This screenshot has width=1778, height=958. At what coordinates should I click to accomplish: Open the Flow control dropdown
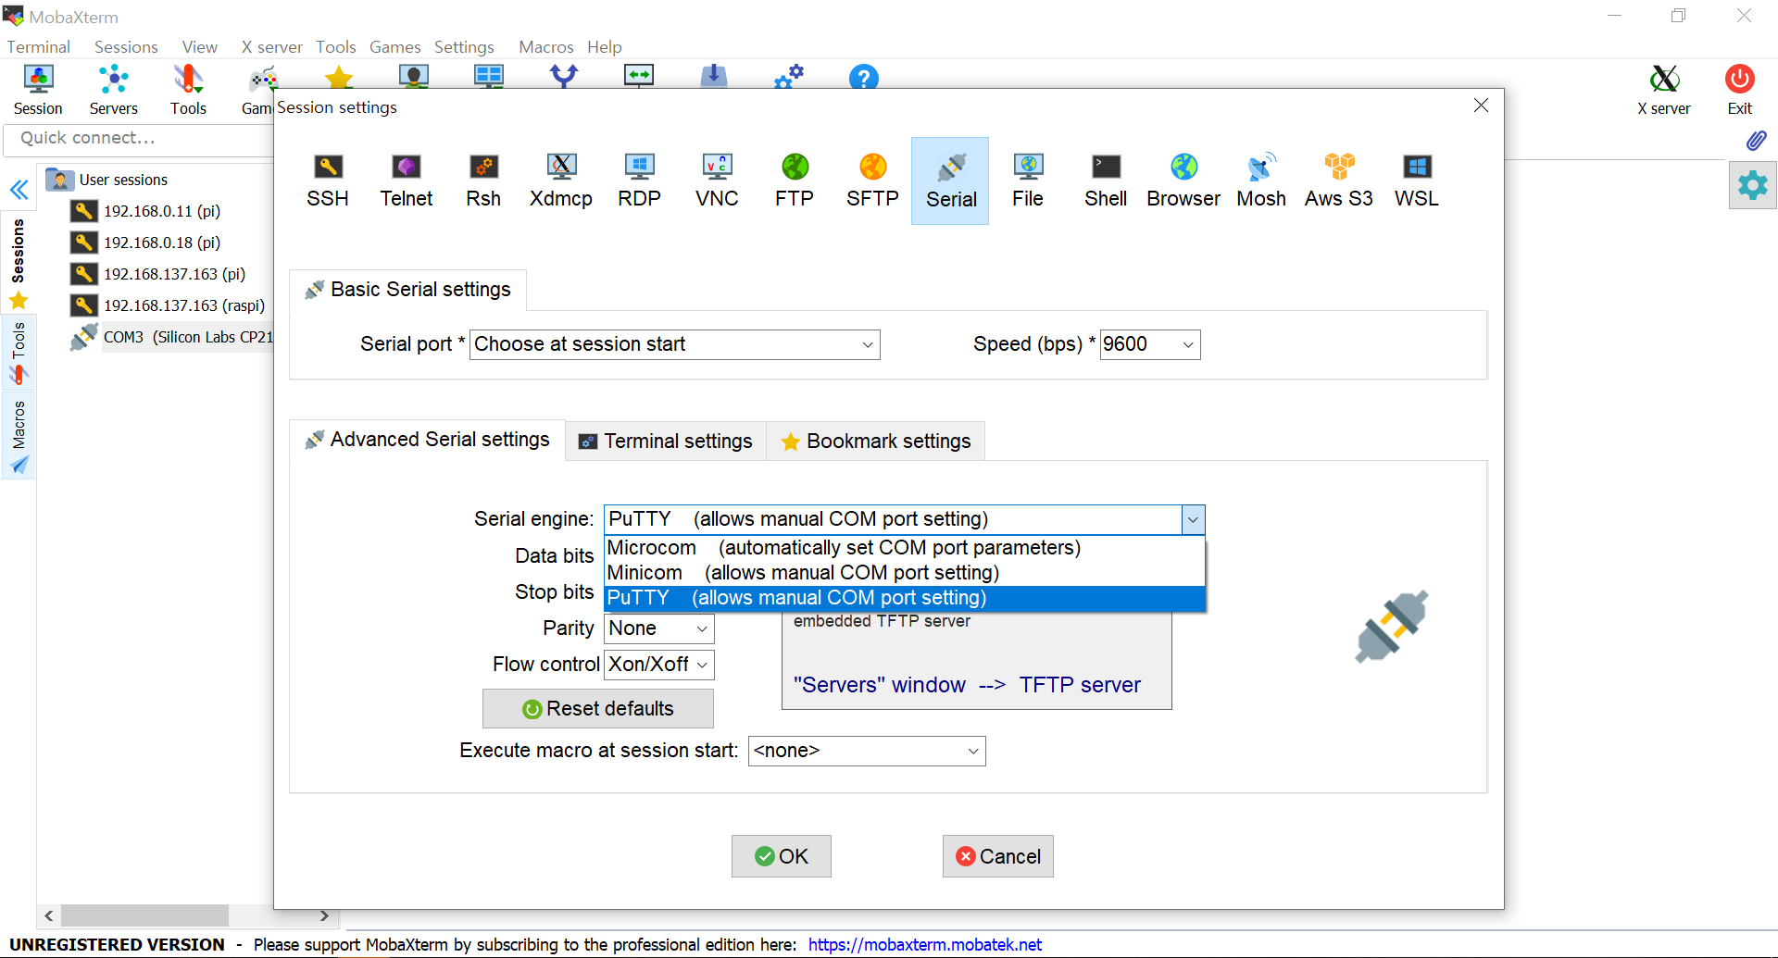coord(659,665)
